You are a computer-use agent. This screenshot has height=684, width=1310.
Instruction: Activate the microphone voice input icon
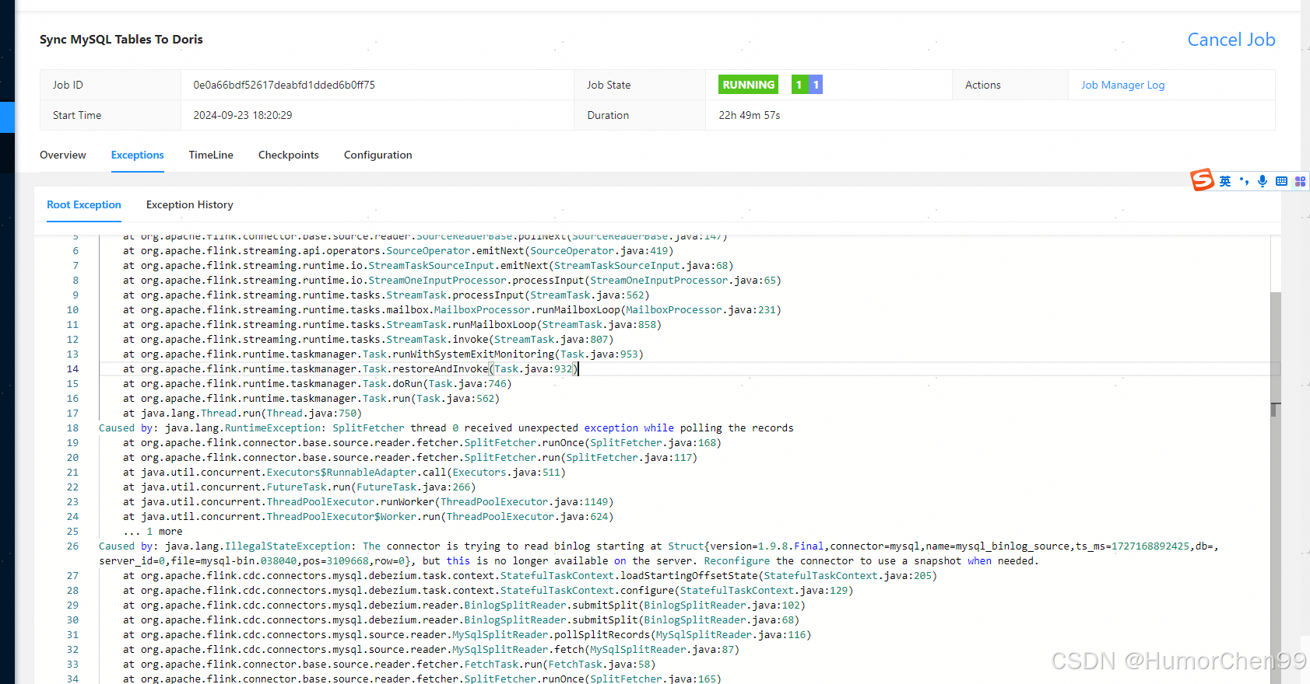(1263, 181)
